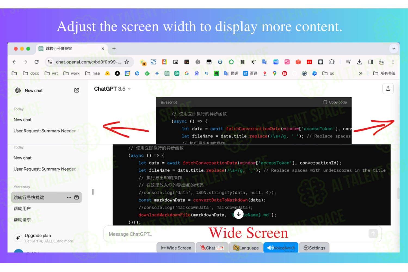Open the 所有书签 all bookmarks folder
This screenshot has height=272, width=408.
(384, 73)
